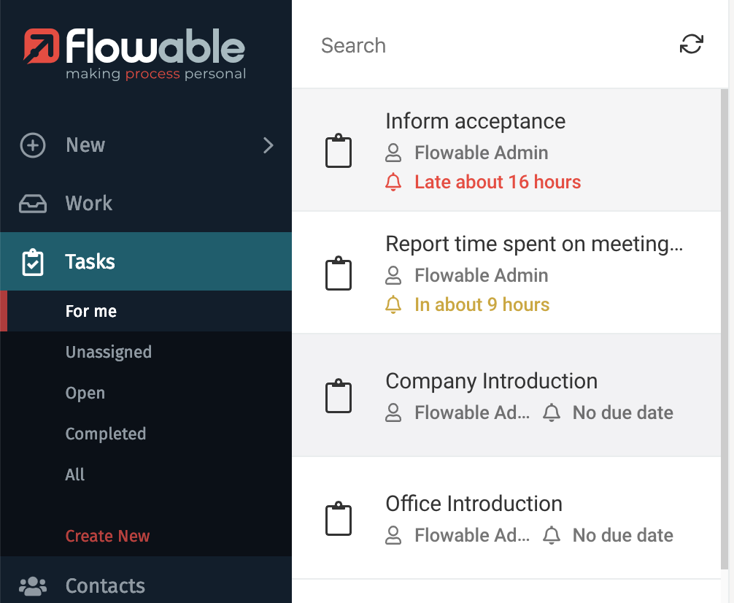Show Open tasks list

tap(85, 393)
